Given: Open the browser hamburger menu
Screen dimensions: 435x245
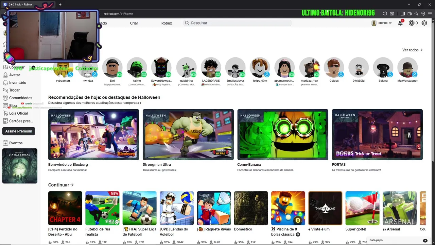Looking at the screenshot, I should click(x=430, y=14).
